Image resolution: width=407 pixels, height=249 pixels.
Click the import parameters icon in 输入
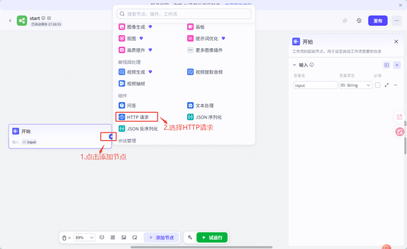click(x=386, y=65)
